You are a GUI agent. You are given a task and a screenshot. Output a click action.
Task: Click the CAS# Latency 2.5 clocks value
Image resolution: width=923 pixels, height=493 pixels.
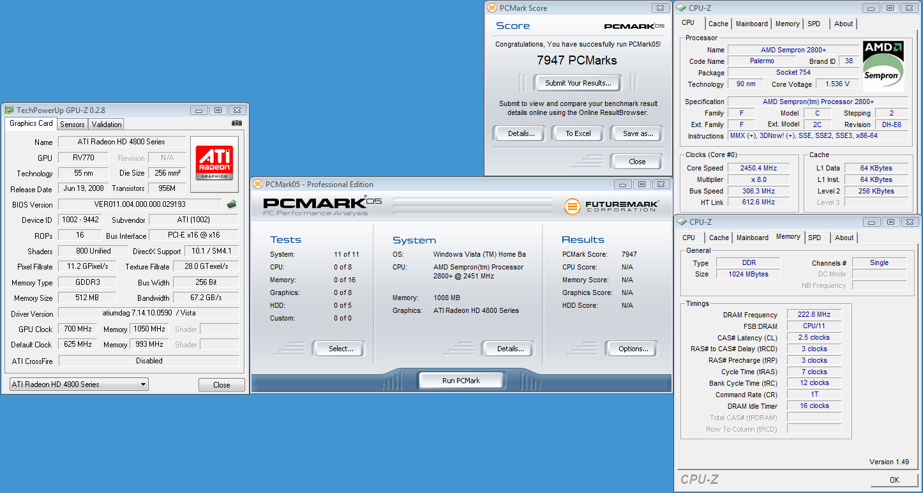click(814, 338)
